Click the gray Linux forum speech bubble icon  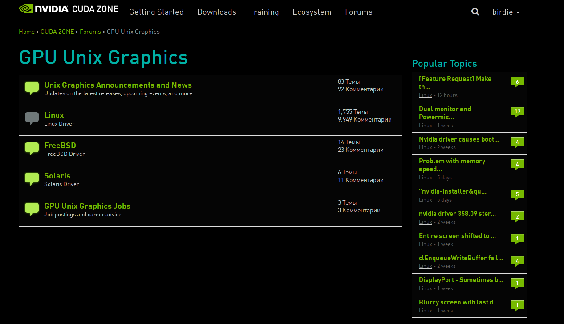point(32,119)
